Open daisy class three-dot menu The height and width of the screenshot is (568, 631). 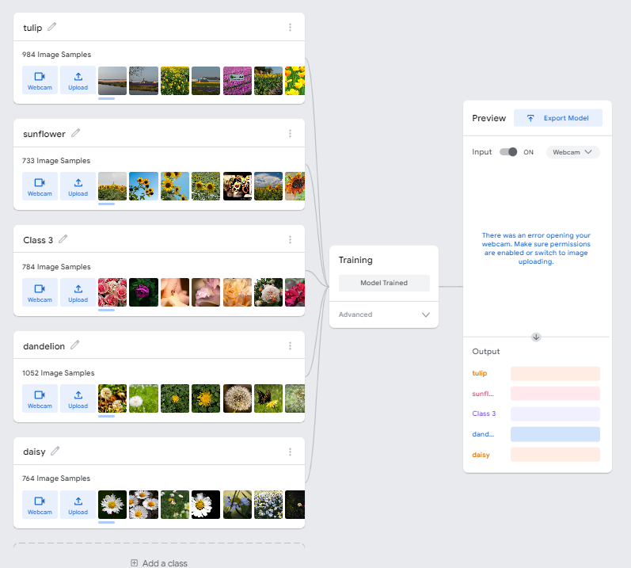(290, 452)
